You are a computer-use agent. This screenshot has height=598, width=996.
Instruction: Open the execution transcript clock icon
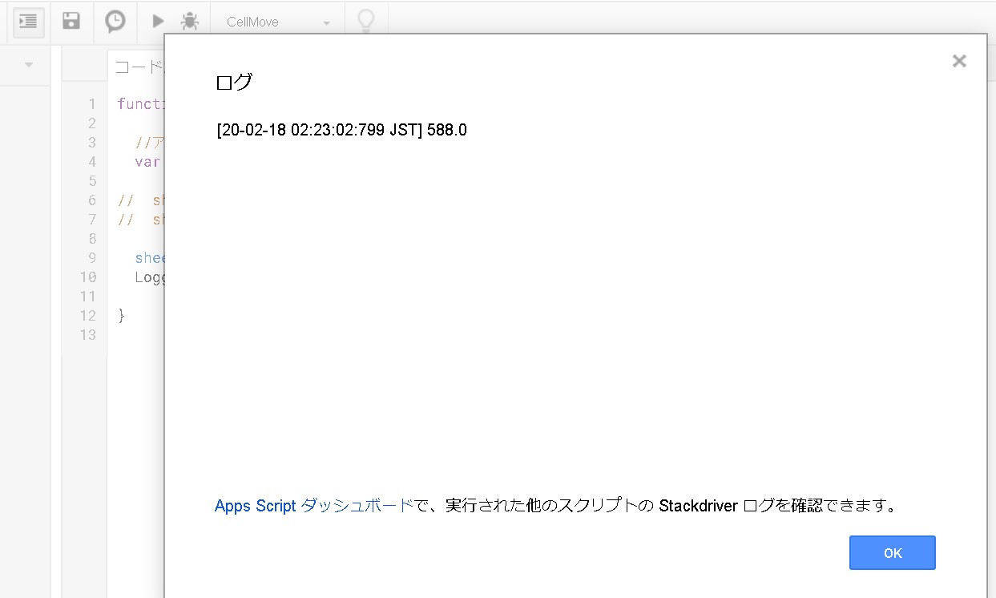tap(115, 22)
